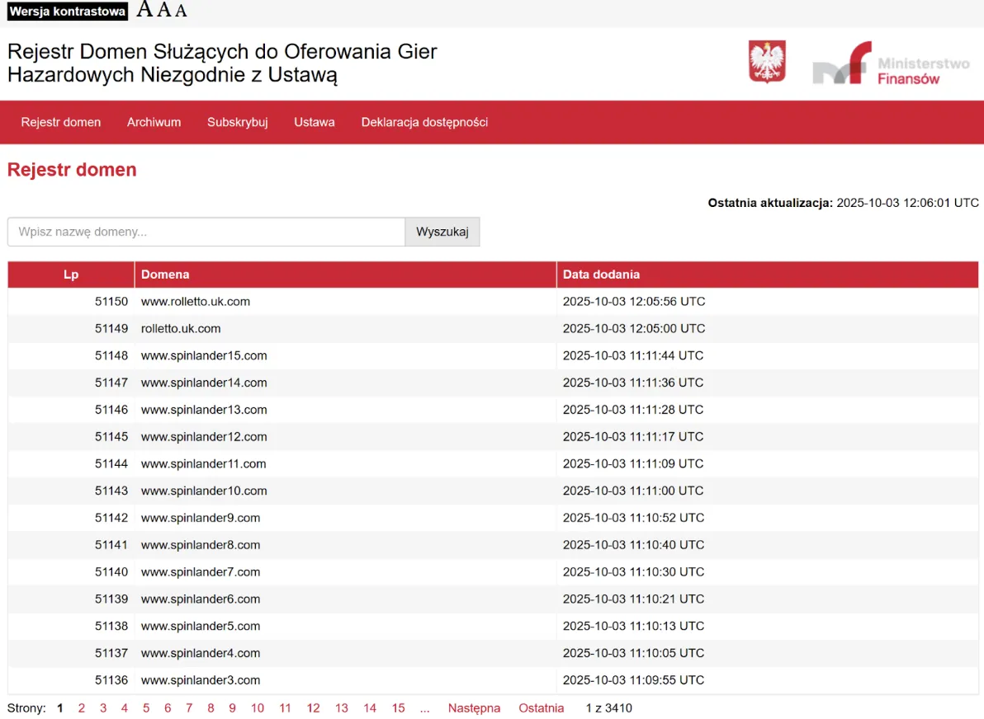
Task: Go to the Subskrybuj page
Action: [x=238, y=122]
